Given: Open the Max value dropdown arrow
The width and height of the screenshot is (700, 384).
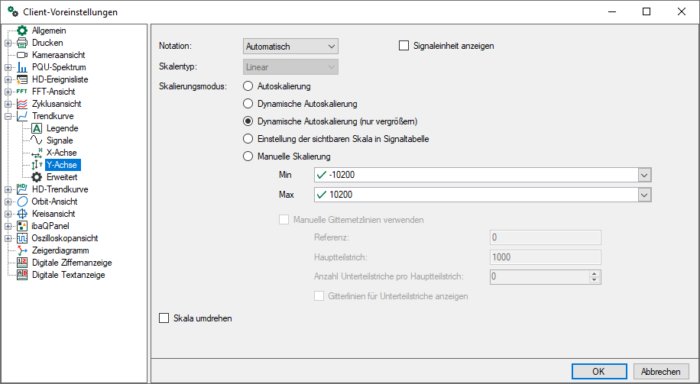Looking at the screenshot, I should pyautogui.click(x=645, y=195).
